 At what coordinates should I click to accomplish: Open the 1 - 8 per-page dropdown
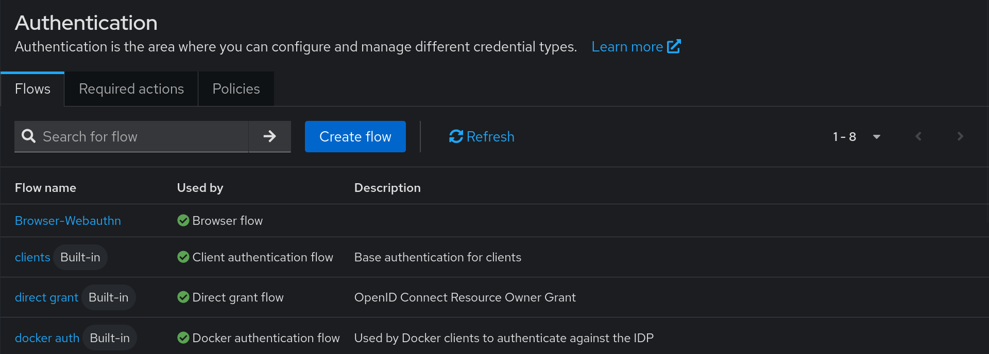[x=857, y=136]
